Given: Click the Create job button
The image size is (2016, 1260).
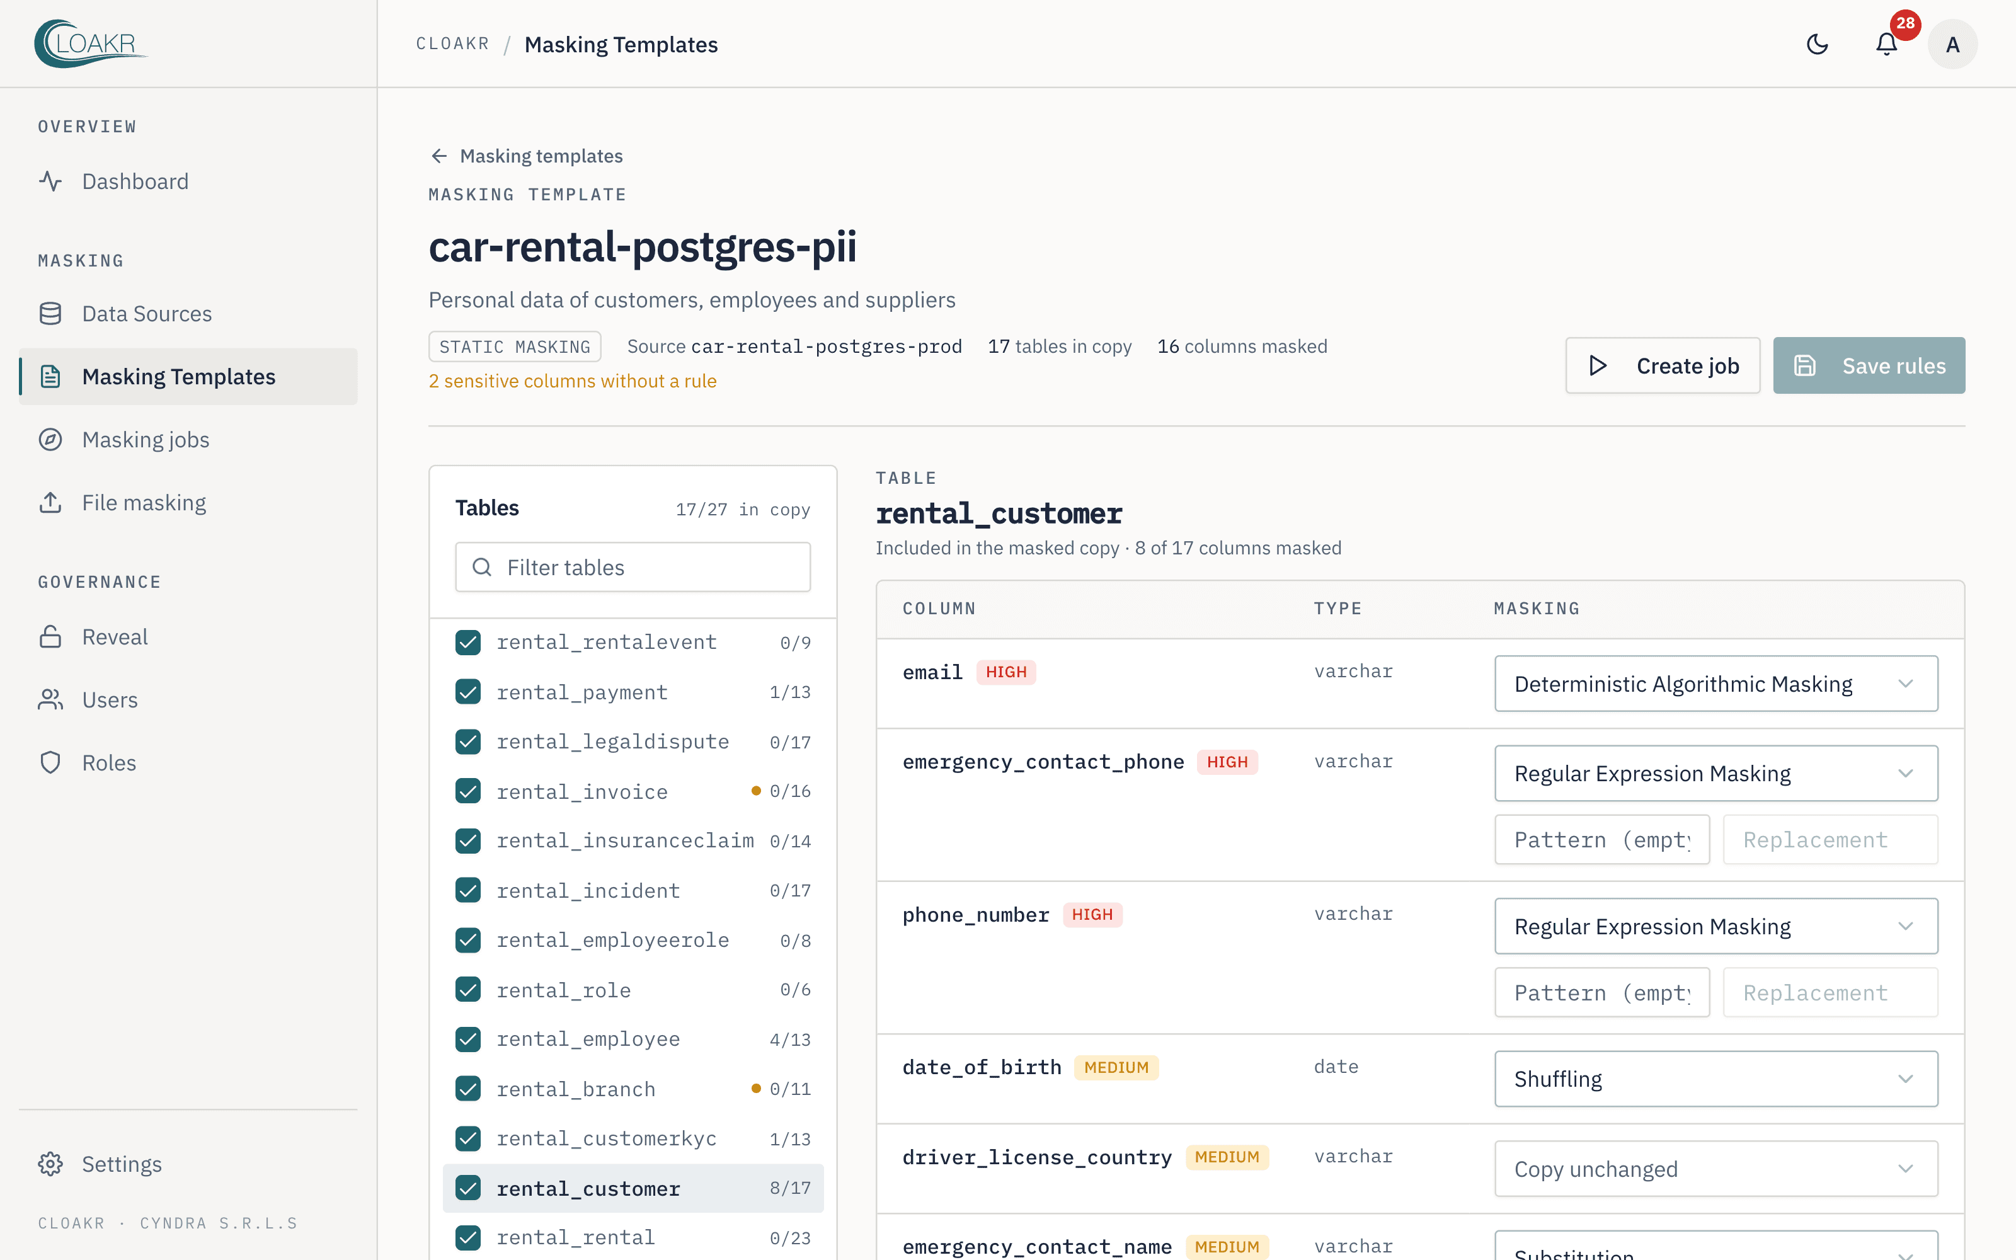Looking at the screenshot, I should pyautogui.click(x=1662, y=366).
